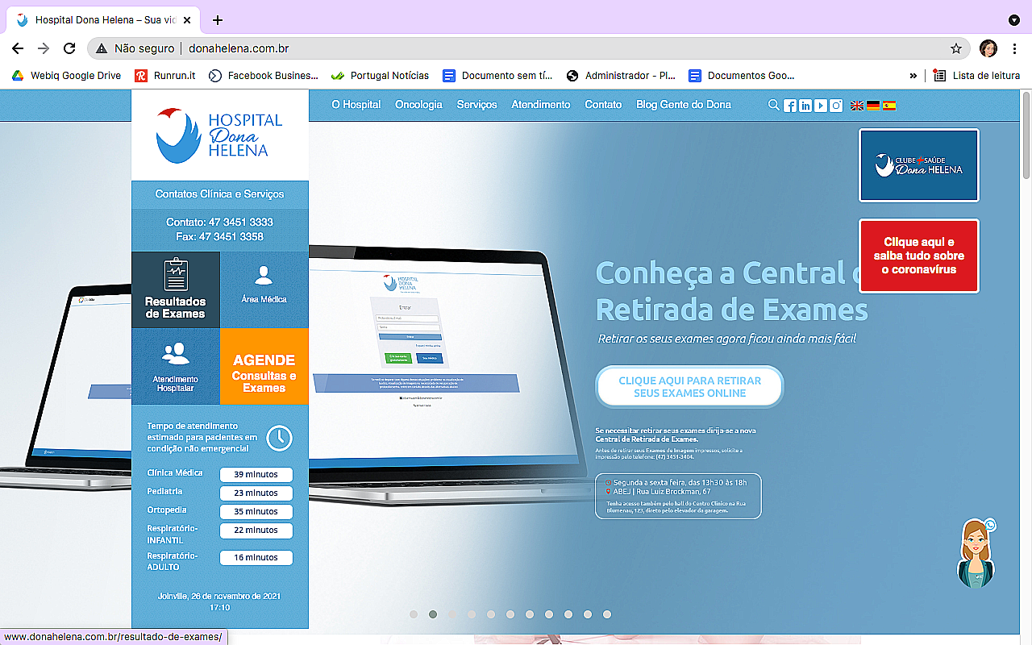Open Chrome three-dot menu
The width and height of the screenshot is (1032, 645).
tap(1014, 48)
